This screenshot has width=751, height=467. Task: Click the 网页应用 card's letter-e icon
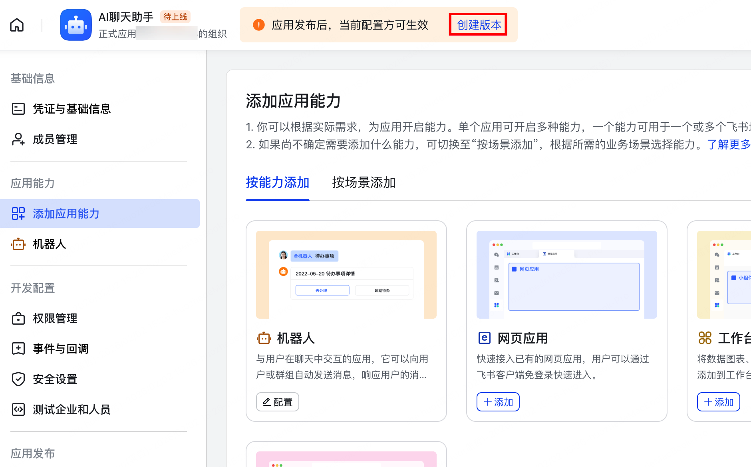(484, 338)
